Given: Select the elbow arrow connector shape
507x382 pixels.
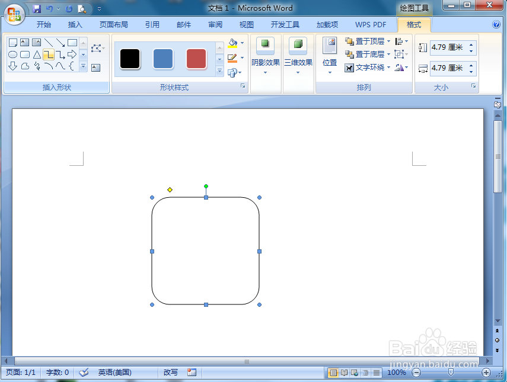Looking at the screenshot, I should click(x=60, y=54).
